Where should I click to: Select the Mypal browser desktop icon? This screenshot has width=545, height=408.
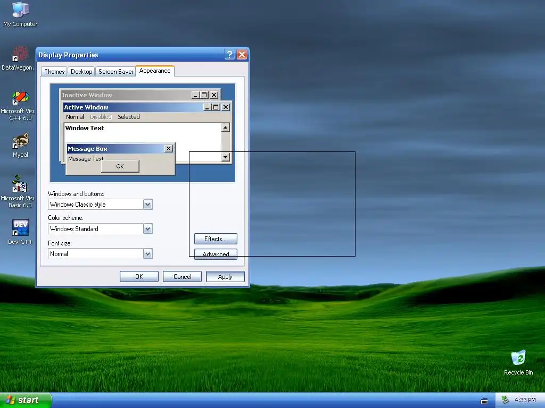(x=20, y=146)
